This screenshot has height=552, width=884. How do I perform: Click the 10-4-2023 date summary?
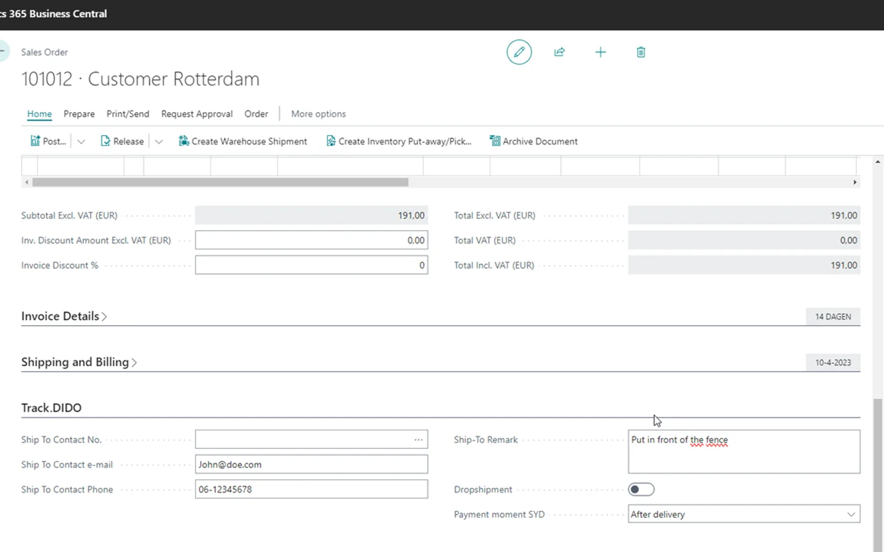833,362
